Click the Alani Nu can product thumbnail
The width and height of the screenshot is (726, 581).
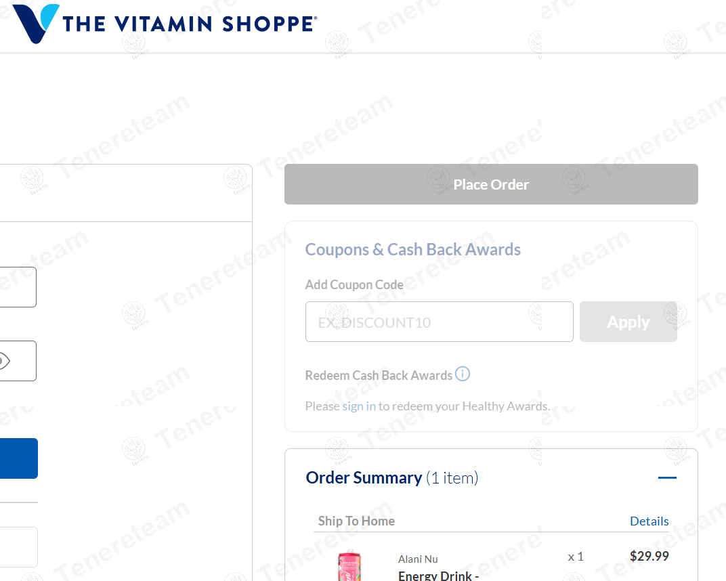349,565
